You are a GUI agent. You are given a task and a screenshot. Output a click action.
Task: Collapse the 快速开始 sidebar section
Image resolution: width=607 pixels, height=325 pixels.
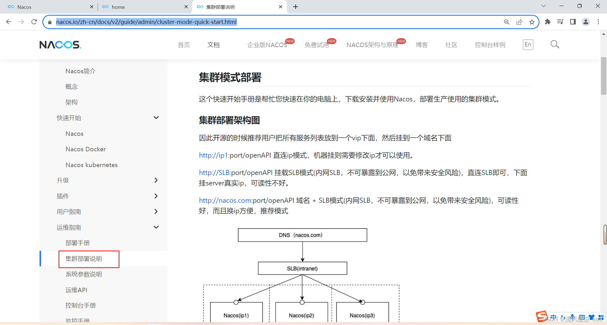pyautogui.click(x=156, y=118)
